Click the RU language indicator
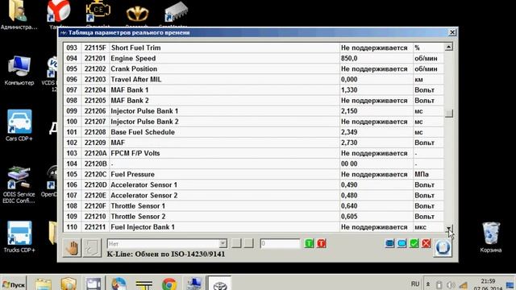Image resolution: width=516 pixels, height=290 pixels. coord(415,284)
